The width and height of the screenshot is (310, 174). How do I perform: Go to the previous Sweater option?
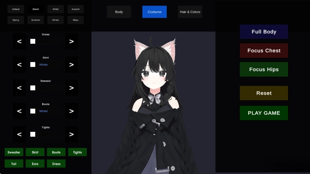pyautogui.click(x=19, y=88)
